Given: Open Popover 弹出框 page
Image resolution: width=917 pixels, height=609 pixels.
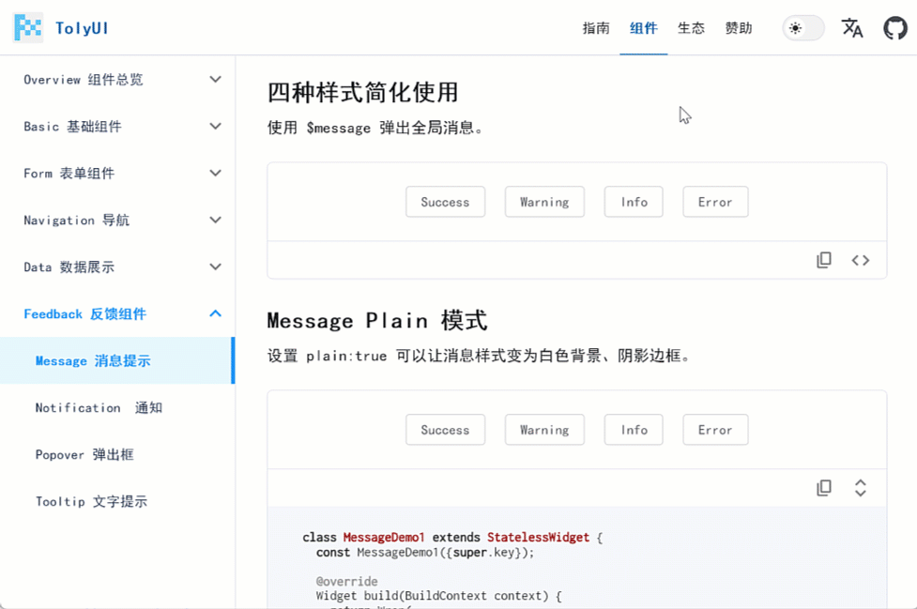Looking at the screenshot, I should click(117, 454).
